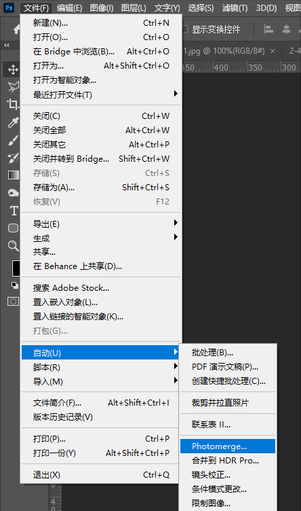
Task: Select the Polygonal Lasso tool
Action: click(13, 87)
